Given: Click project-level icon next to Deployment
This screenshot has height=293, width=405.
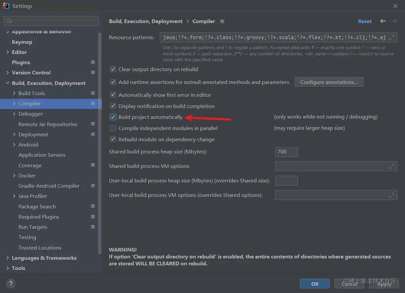Looking at the screenshot, I should click(93, 134).
